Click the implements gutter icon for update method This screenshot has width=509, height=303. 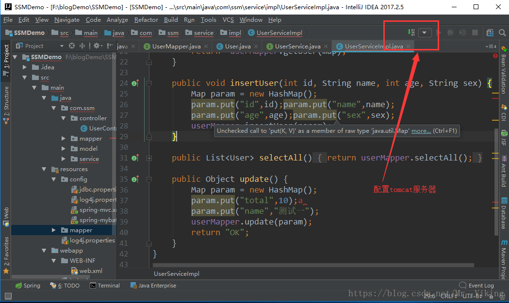tap(136, 179)
